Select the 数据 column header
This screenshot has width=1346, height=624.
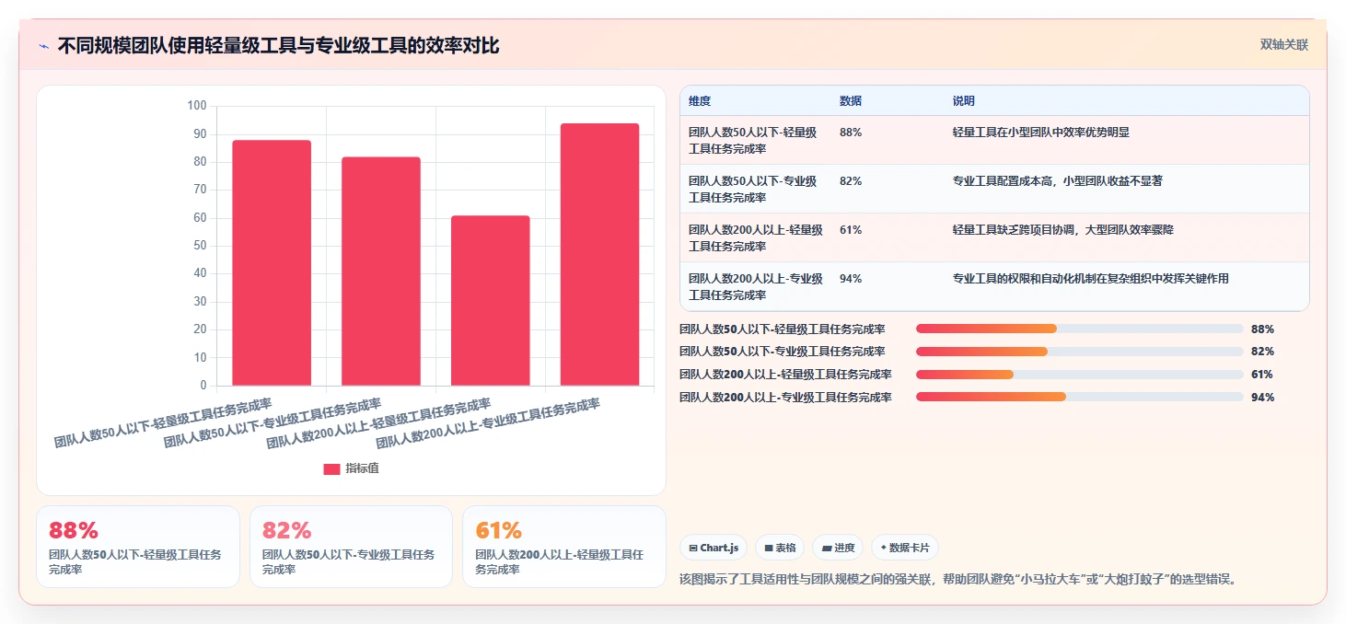(851, 101)
